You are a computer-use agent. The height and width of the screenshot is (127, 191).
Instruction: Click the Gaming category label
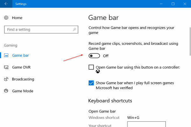click(11, 45)
